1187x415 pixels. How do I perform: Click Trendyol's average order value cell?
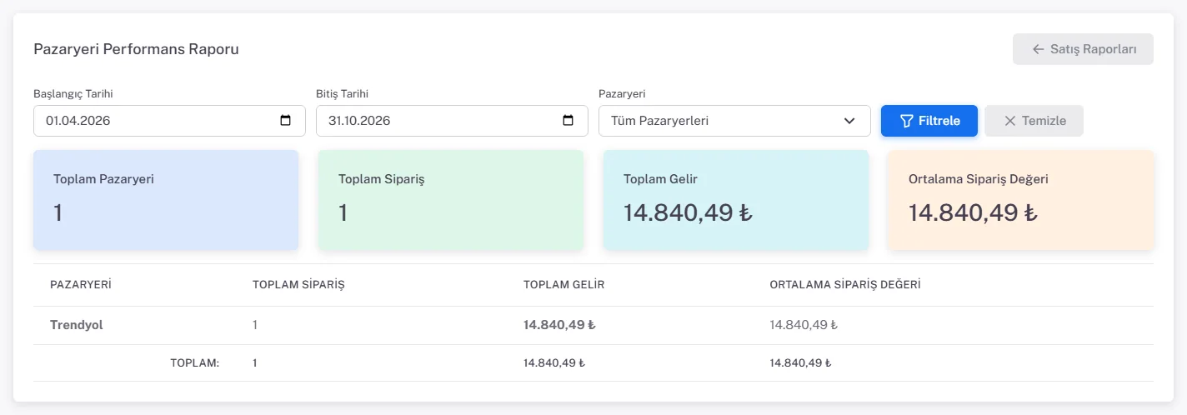[x=804, y=325]
